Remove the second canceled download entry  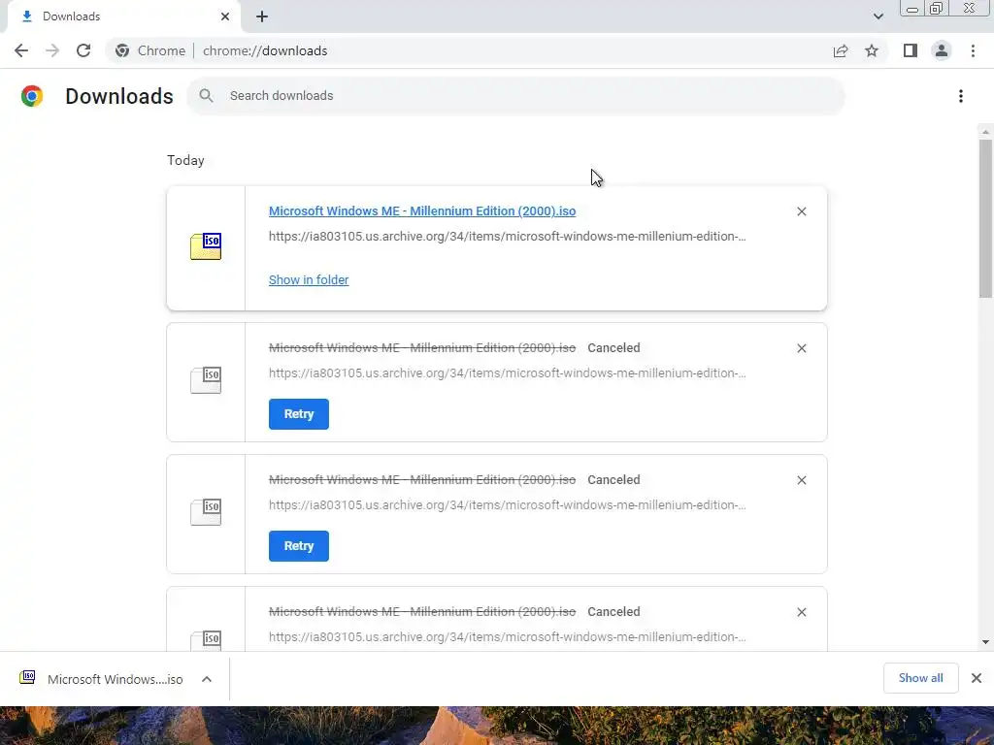click(801, 480)
